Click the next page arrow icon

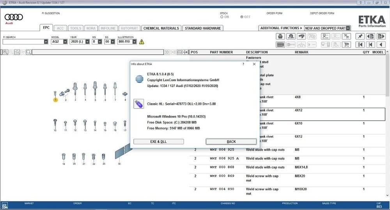pos(381,36)
